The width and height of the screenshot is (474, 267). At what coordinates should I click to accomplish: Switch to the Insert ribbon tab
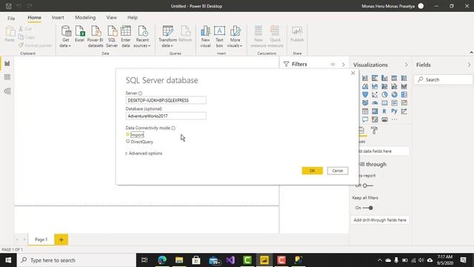click(x=58, y=18)
